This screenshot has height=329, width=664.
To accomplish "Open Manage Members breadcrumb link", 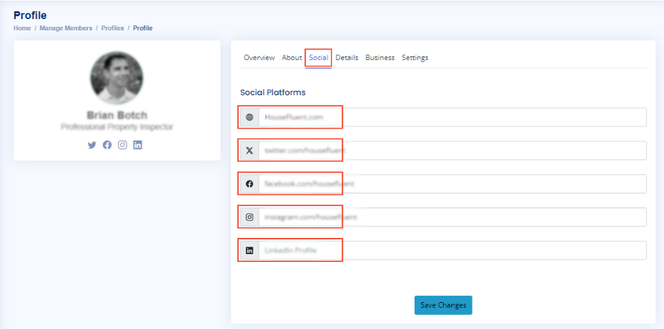I will tap(66, 28).
